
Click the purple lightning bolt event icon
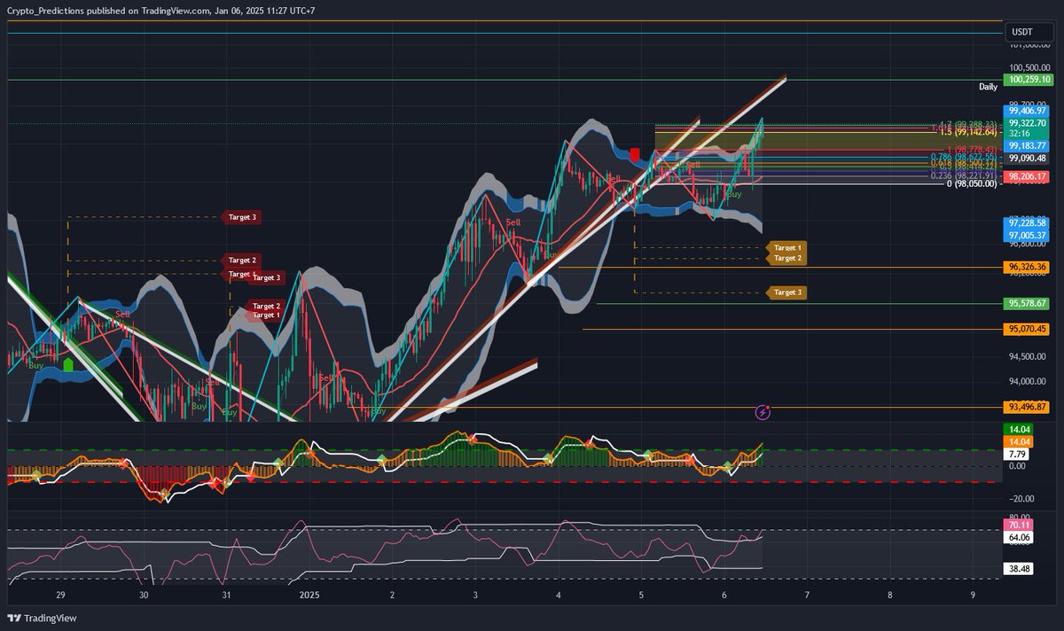tap(763, 412)
